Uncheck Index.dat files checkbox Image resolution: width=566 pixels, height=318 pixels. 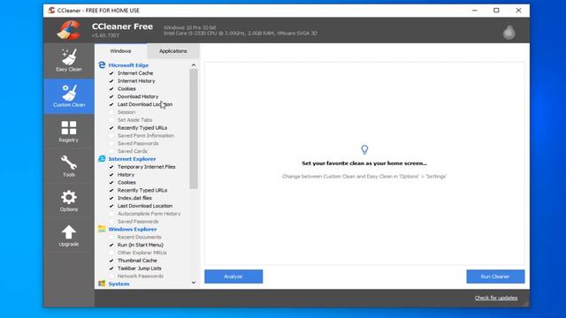coord(111,198)
